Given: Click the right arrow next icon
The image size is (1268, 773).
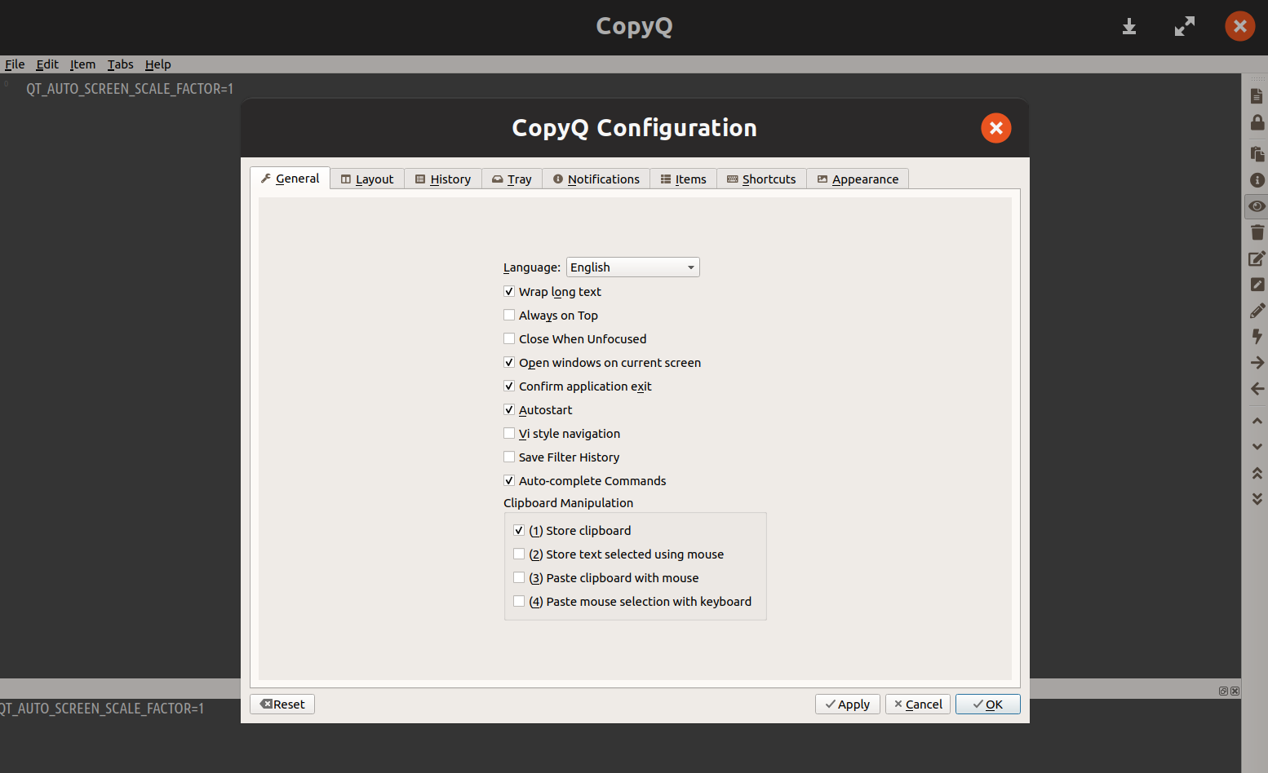Looking at the screenshot, I should (x=1257, y=362).
